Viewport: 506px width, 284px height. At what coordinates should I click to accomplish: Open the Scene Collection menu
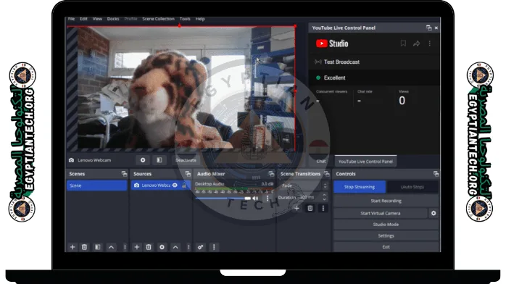click(x=158, y=19)
